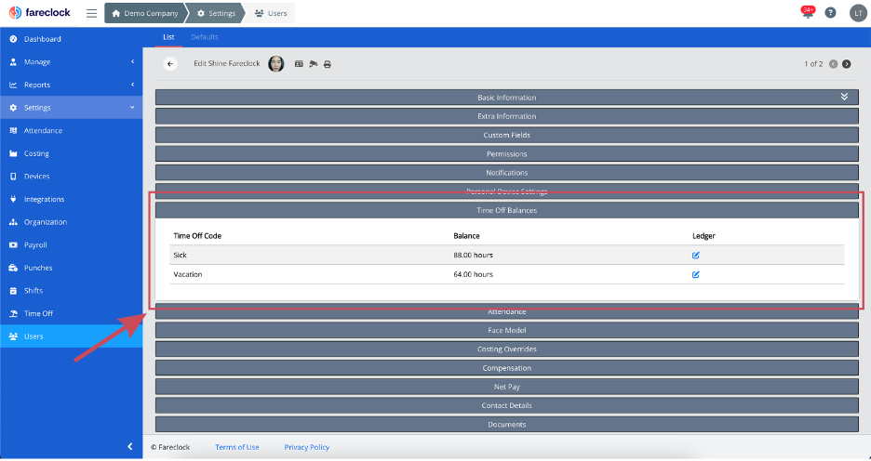
Task: Click the Balance column header
Action: click(466, 236)
